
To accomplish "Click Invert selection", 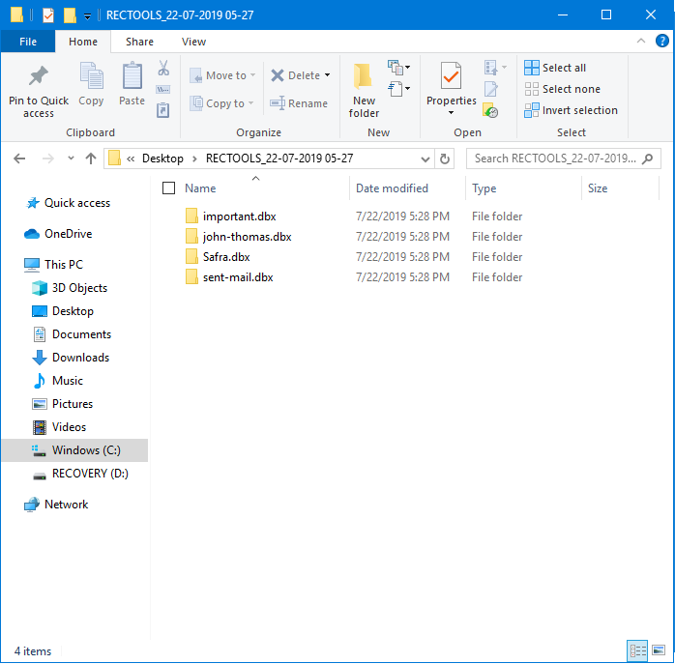I will point(571,110).
